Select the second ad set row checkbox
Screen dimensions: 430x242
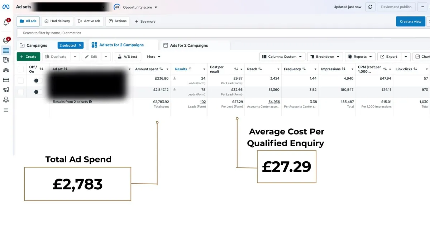point(21,92)
